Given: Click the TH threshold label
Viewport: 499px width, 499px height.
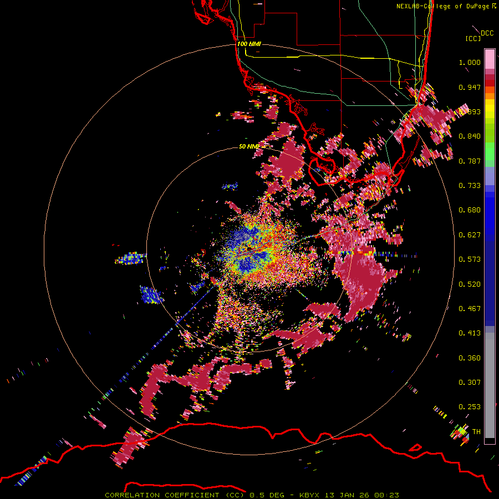Looking at the screenshot, I should (x=476, y=432).
